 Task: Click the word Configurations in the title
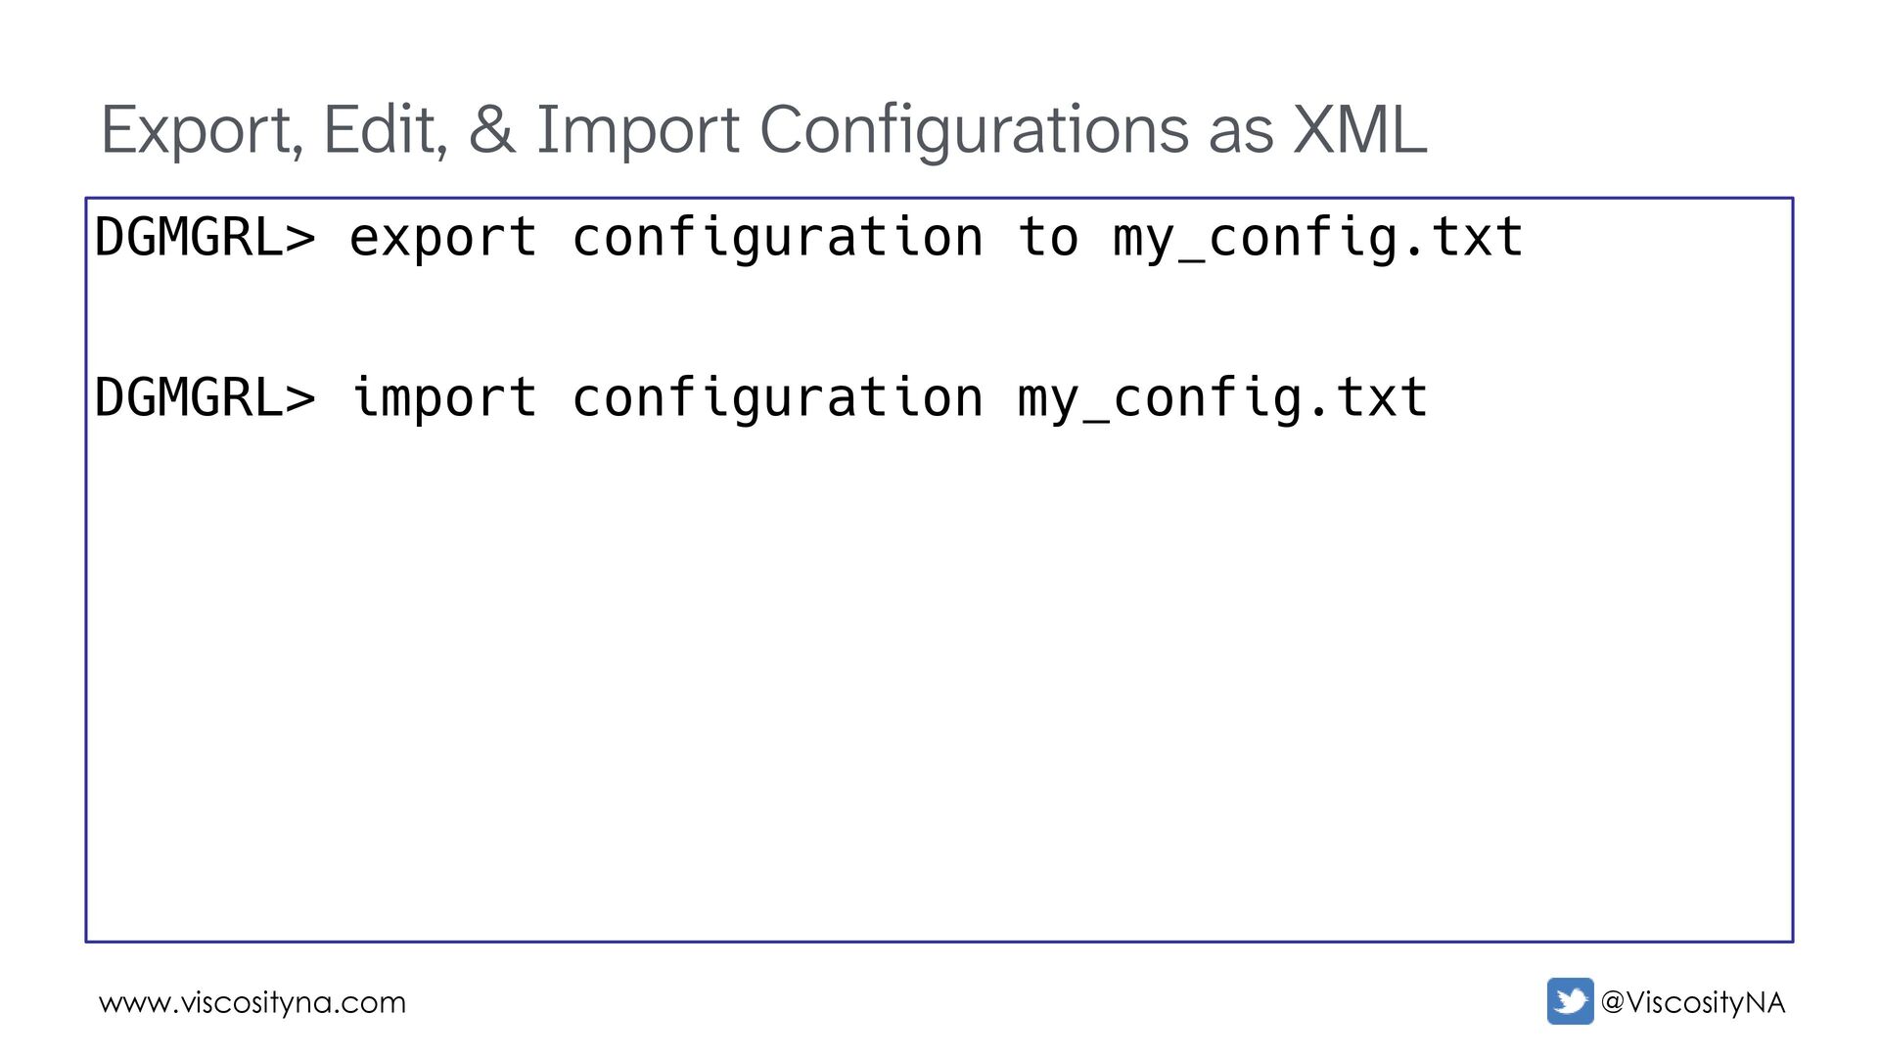coord(975,130)
